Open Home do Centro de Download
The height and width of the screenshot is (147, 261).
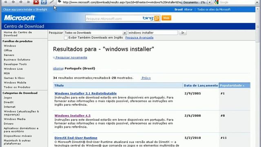pyautogui.click(x=18, y=34)
